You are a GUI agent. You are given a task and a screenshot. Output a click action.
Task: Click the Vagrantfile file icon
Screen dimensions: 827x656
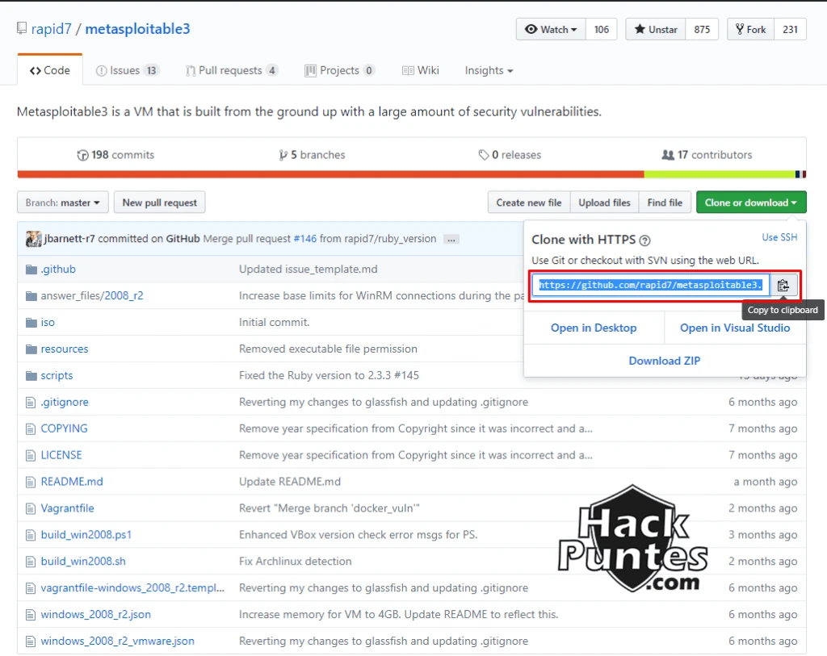(x=31, y=508)
